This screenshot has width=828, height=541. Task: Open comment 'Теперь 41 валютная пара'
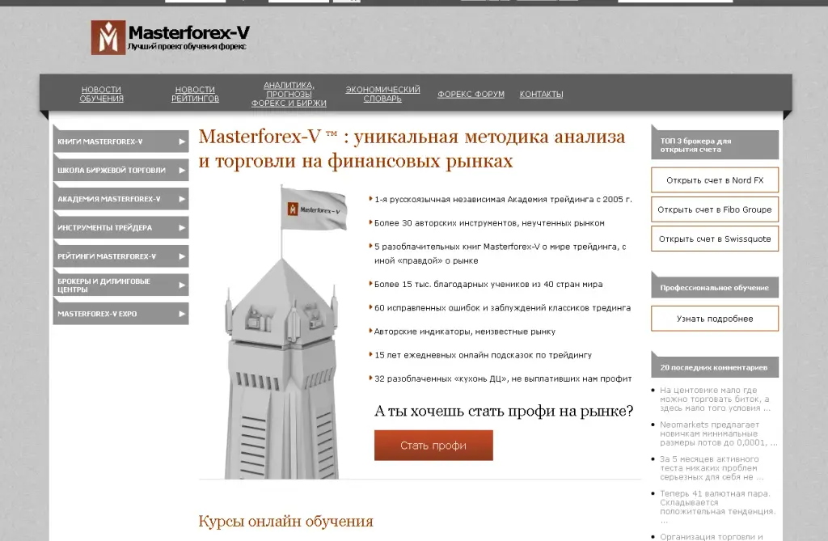(718, 507)
